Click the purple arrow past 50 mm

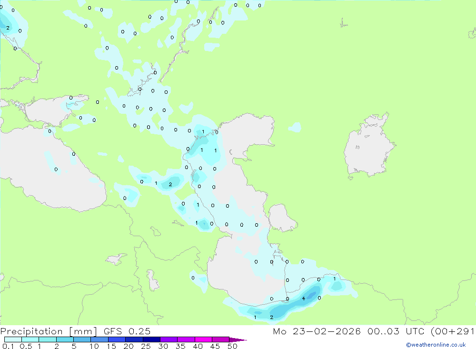[x=238, y=339]
